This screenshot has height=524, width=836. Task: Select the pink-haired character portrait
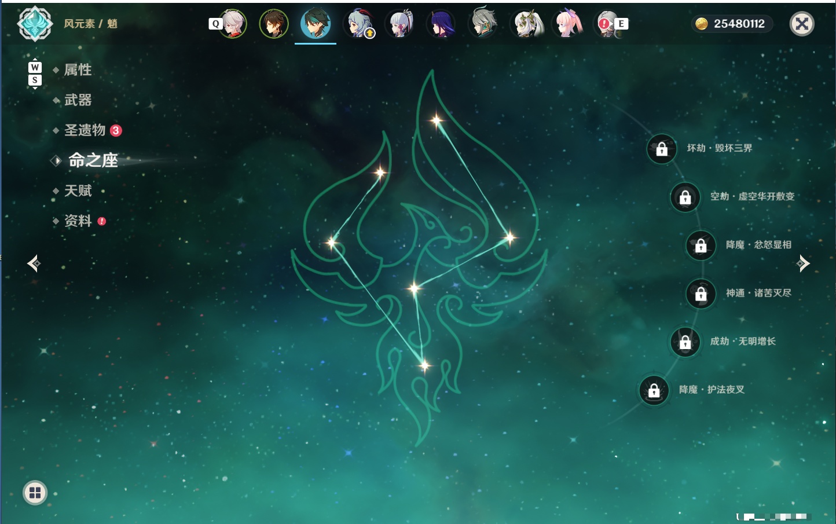(x=567, y=24)
